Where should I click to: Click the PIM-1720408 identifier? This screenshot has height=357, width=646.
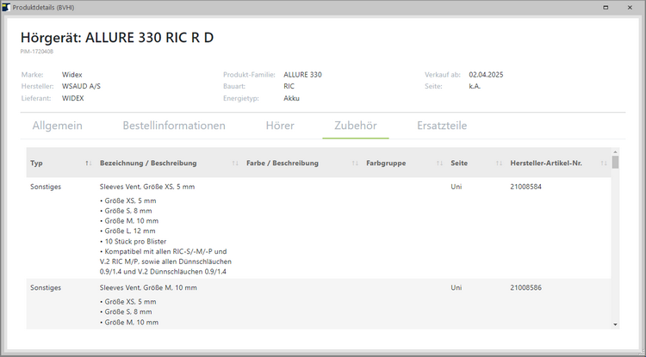[37, 52]
